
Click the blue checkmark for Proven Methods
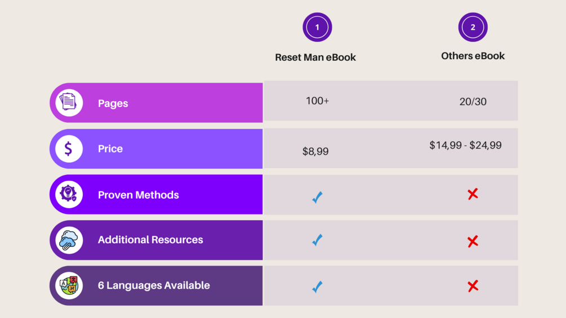tap(317, 197)
